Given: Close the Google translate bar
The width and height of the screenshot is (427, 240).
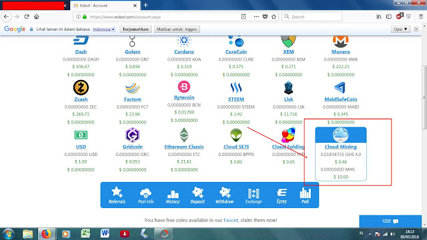Looking at the screenshot, I should point(416,29).
